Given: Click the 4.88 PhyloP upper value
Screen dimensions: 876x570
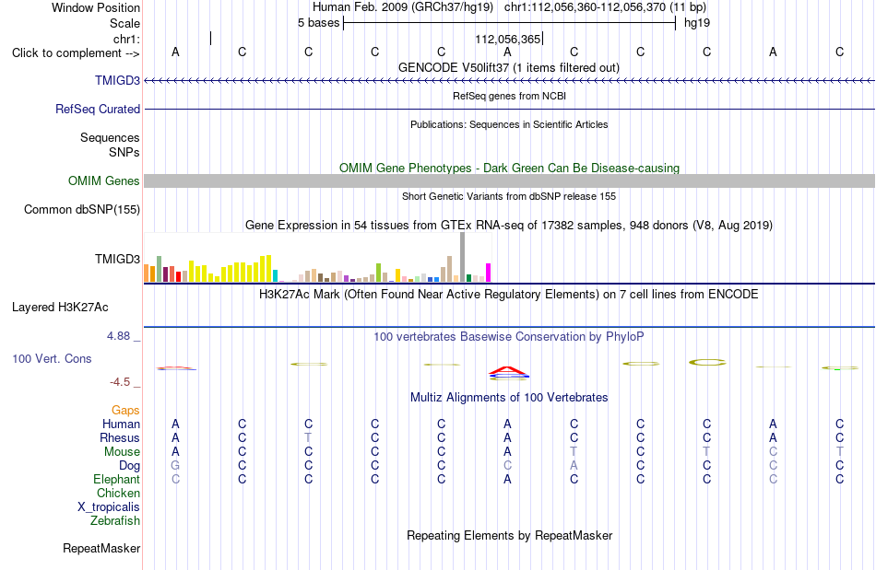Looking at the screenshot, I should point(118,336).
